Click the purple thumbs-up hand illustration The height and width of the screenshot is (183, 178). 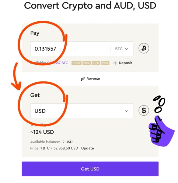point(161,131)
